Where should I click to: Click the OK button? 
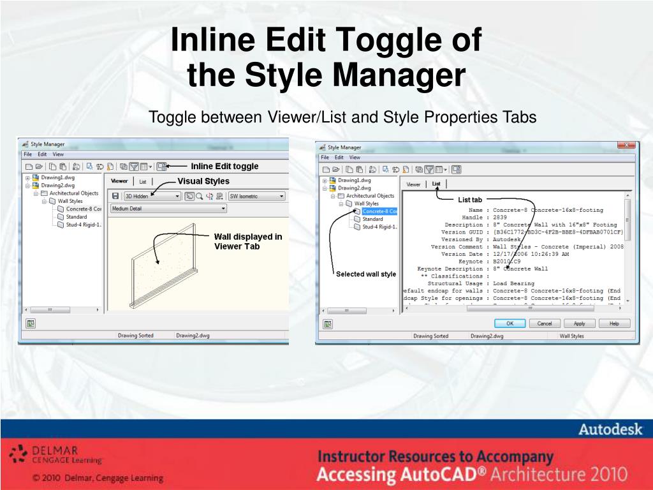[x=510, y=323]
